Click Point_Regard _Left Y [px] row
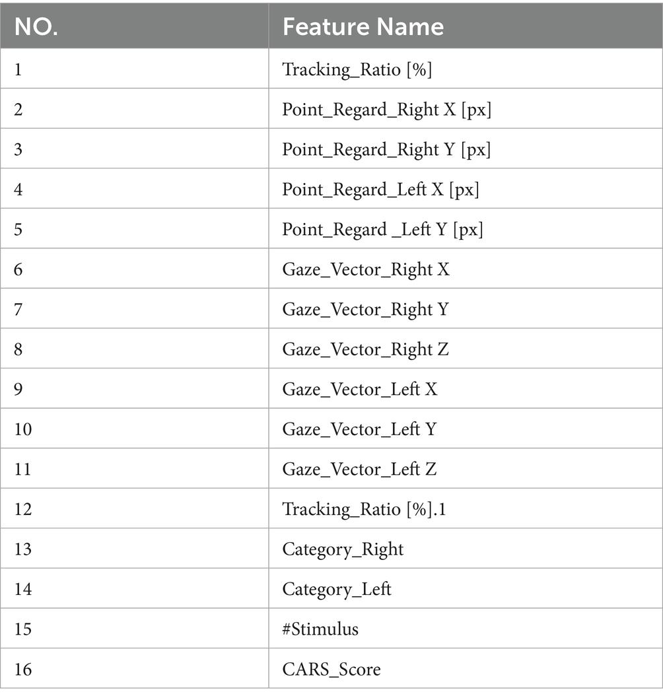The height and width of the screenshot is (700, 663). [x=382, y=230]
